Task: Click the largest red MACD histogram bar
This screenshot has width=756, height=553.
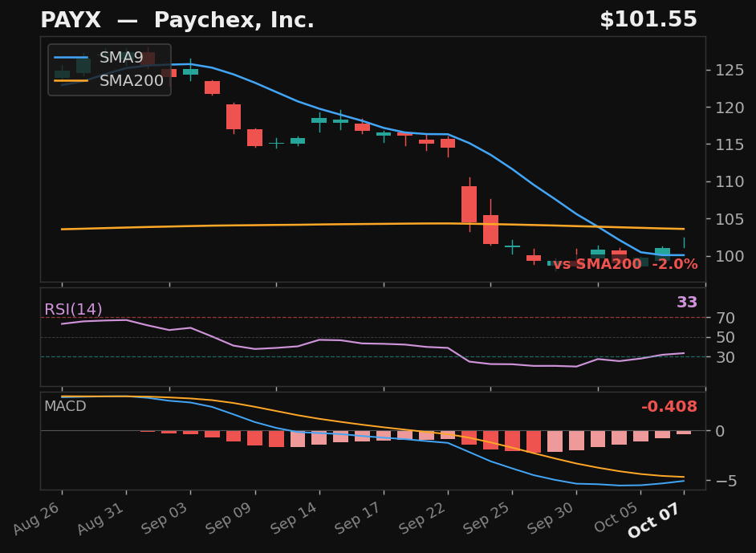Action: point(534,442)
